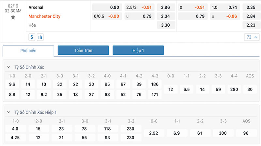This screenshot has height=146, width=261.
Task: Open match statistics bar chart icon
Action: click(40, 37)
